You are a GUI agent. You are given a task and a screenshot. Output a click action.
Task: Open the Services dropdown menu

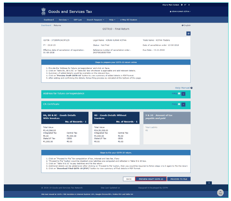click(64, 20)
